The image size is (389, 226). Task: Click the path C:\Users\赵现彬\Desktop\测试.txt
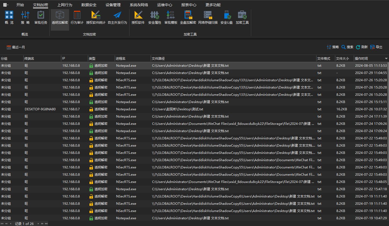coord(178,109)
